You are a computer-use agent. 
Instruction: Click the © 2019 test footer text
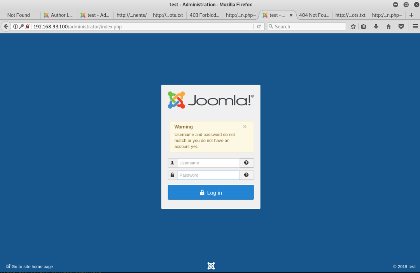pos(404,266)
